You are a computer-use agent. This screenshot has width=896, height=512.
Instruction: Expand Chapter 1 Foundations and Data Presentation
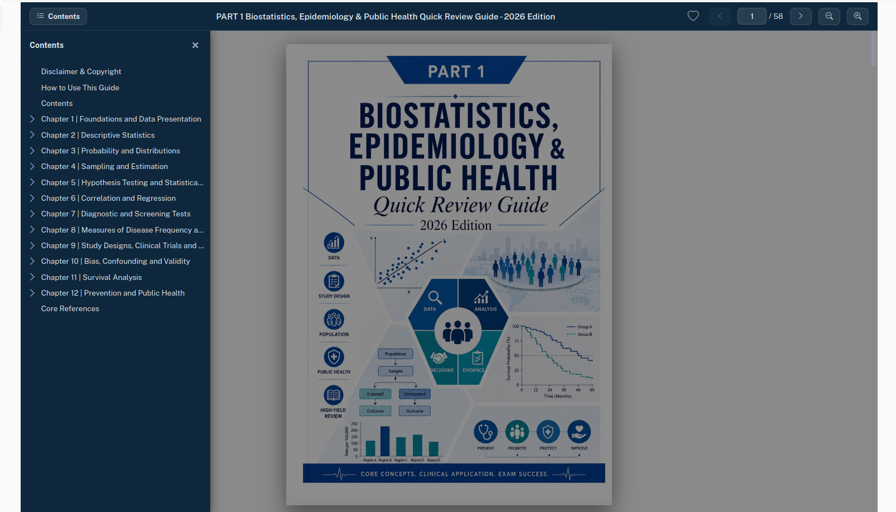point(32,119)
